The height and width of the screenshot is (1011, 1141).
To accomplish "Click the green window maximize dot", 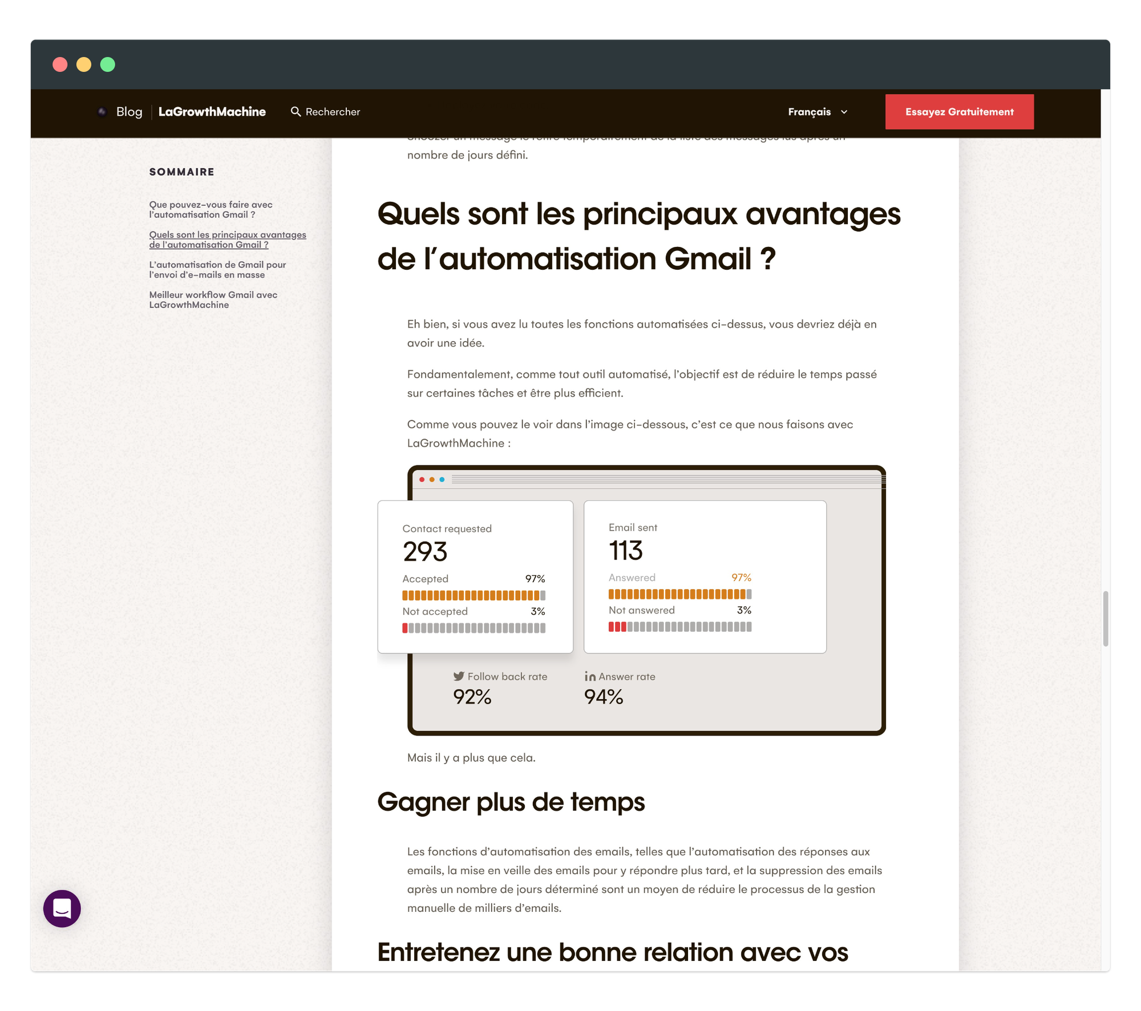I will point(108,64).
